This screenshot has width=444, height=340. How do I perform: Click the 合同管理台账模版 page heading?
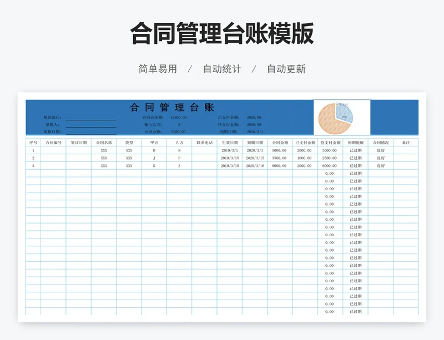(222, 33)
